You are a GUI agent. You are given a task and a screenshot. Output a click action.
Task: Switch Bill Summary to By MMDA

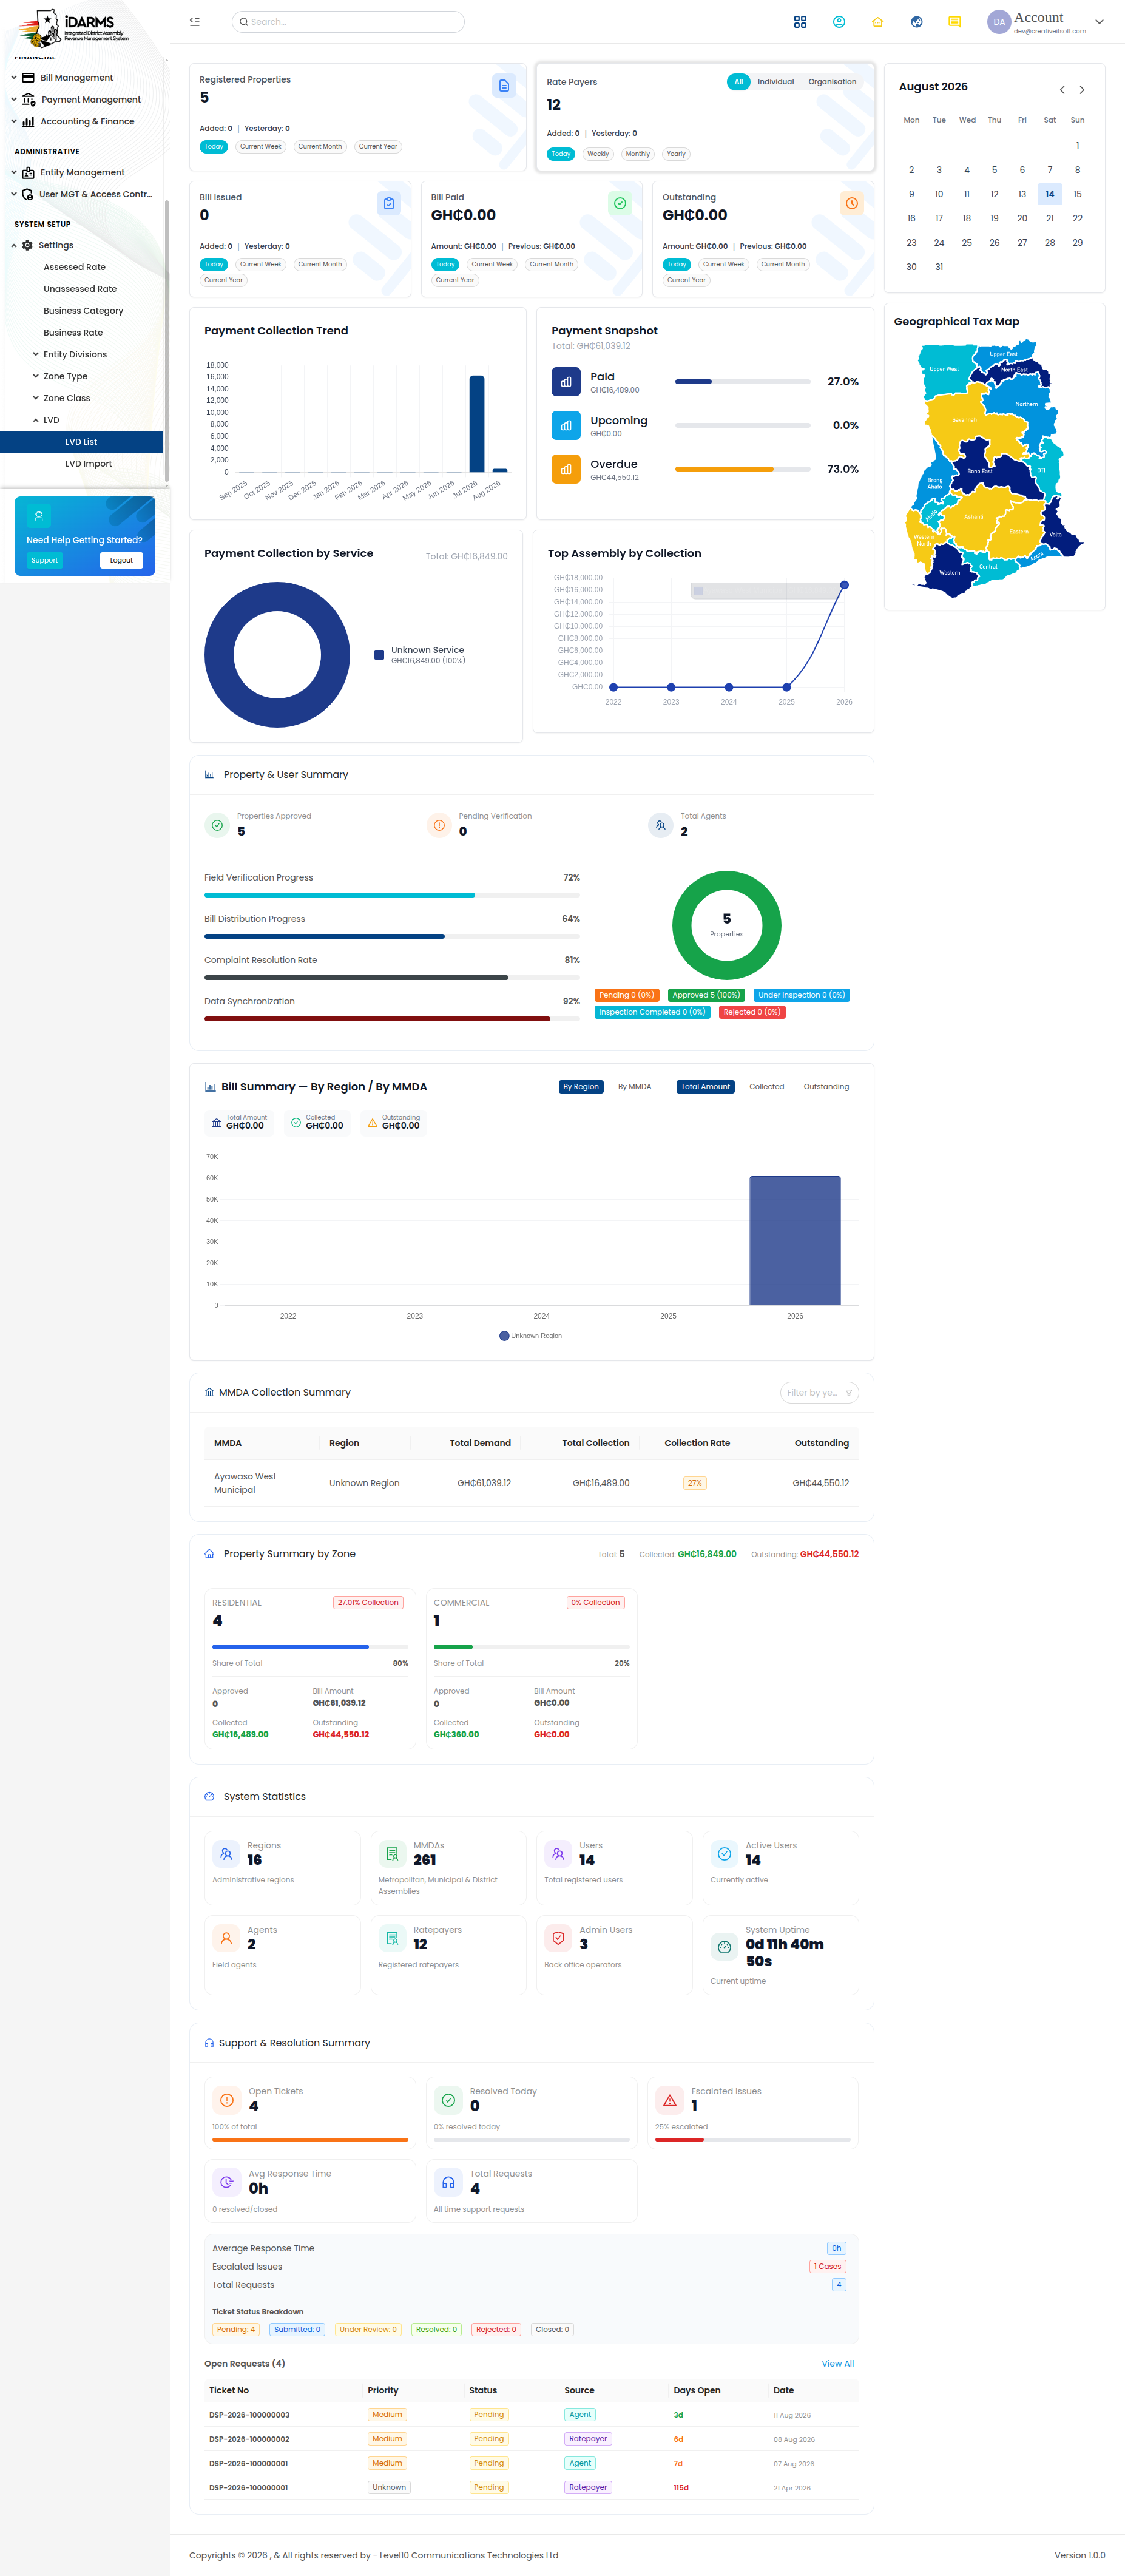pyautogui.click(x=634, y=1087)
